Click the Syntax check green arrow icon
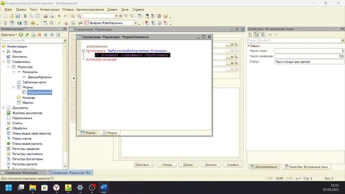 (73, 23)
